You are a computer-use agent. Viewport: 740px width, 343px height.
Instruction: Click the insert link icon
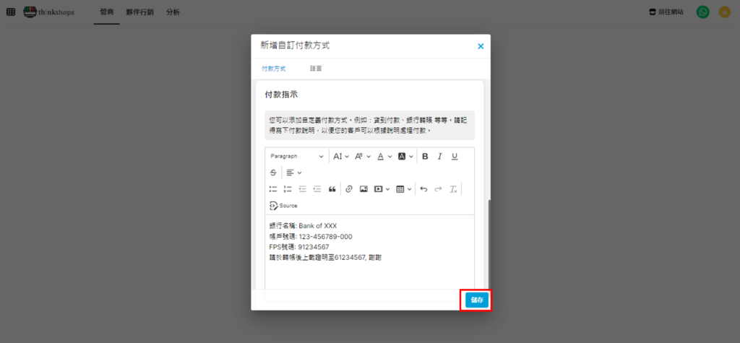[x=349, y=189]
